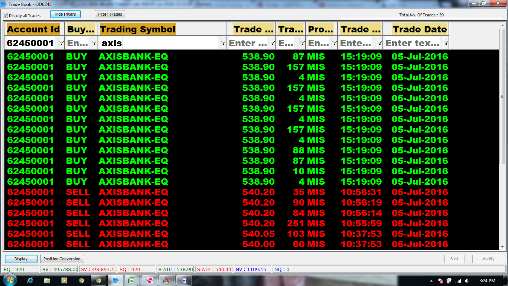Open the volume control in the system tray
The image size is (508, 286).
pyautogui.click(x=467, y=281)
